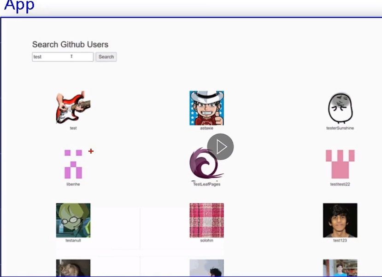
Task: Open the test123 profile photo
Action: point(340,220)
